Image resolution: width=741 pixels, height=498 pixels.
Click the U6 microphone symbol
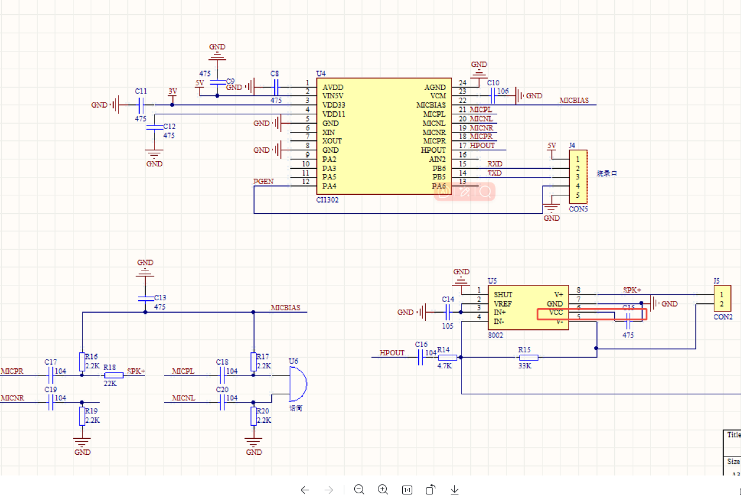tap(297, 383)
